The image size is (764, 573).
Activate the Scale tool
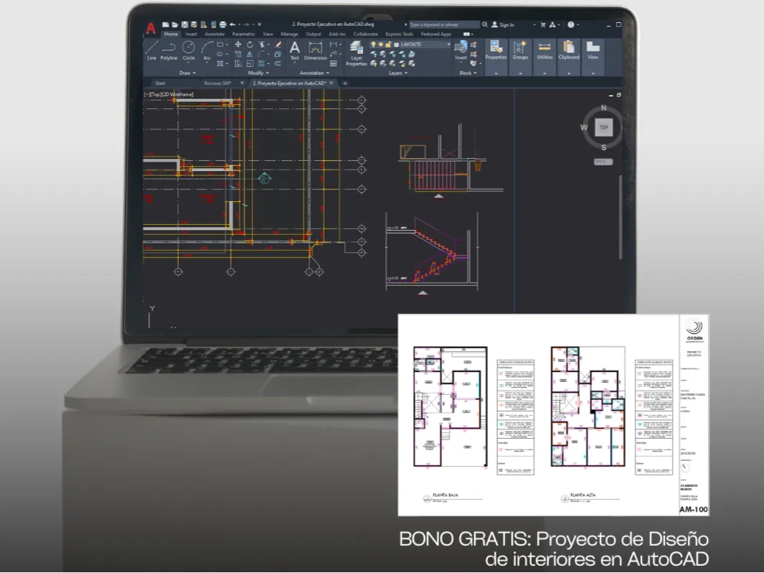coord(250,63)
